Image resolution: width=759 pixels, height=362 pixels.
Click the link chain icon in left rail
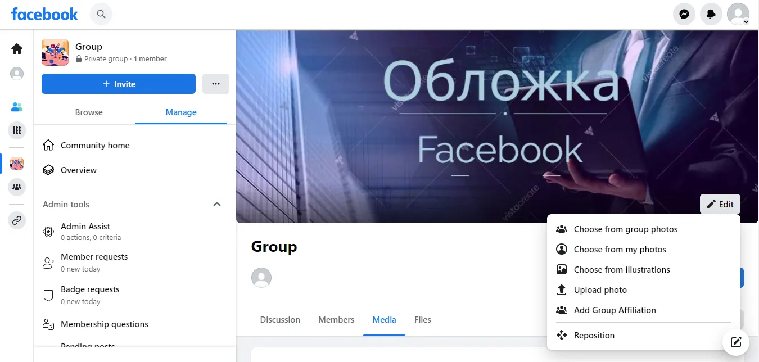point(17,220)
